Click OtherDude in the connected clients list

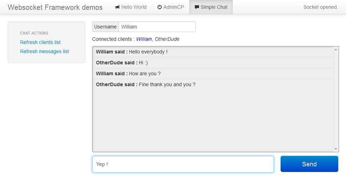[167, 39]
